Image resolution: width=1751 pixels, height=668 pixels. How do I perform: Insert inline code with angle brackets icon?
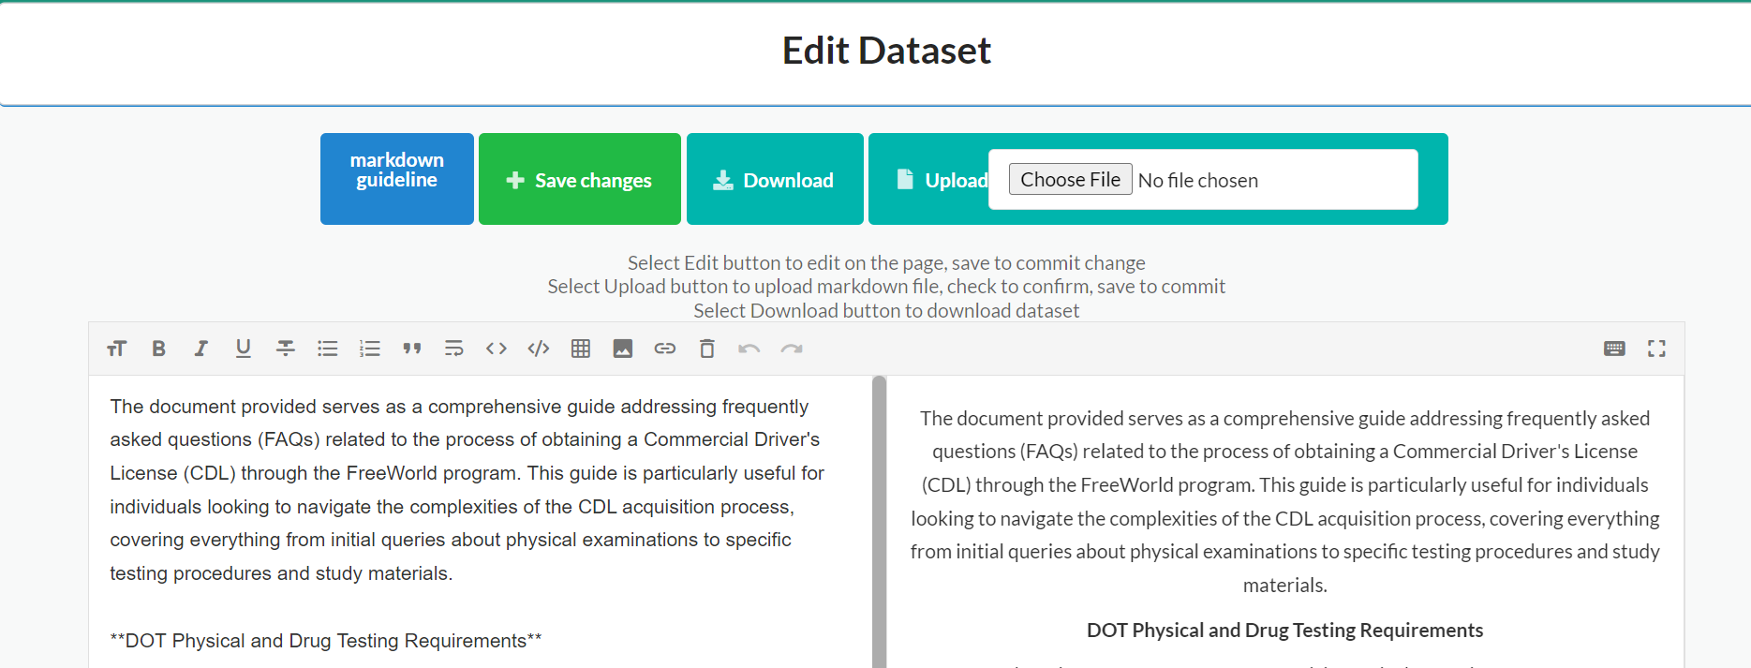(x=496, y=349)
